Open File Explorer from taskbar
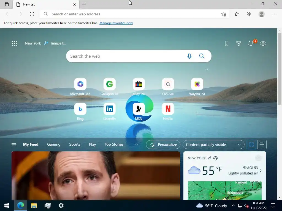Viewport: 282px width, 211px height. [34, 206]
